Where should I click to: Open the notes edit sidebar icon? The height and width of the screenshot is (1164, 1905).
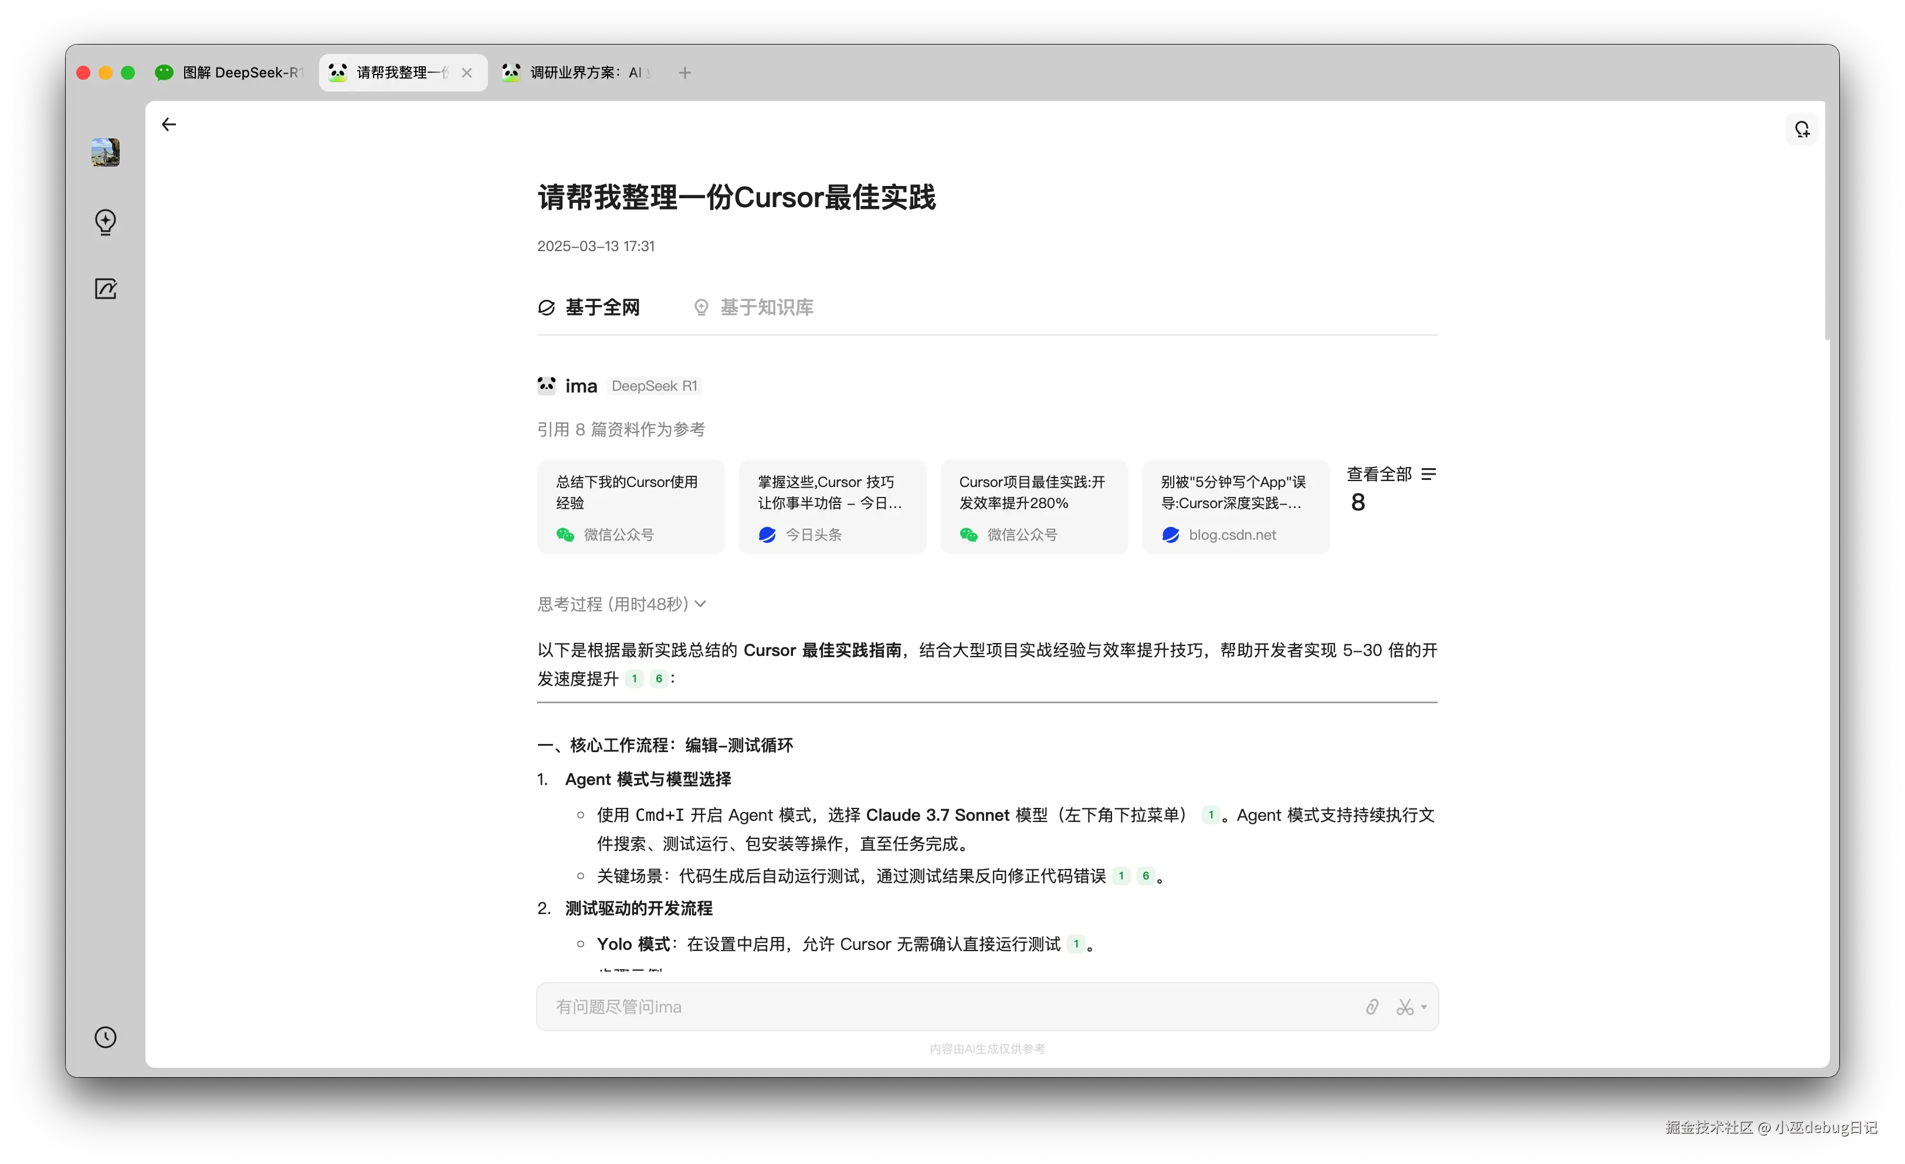(106, 289)
